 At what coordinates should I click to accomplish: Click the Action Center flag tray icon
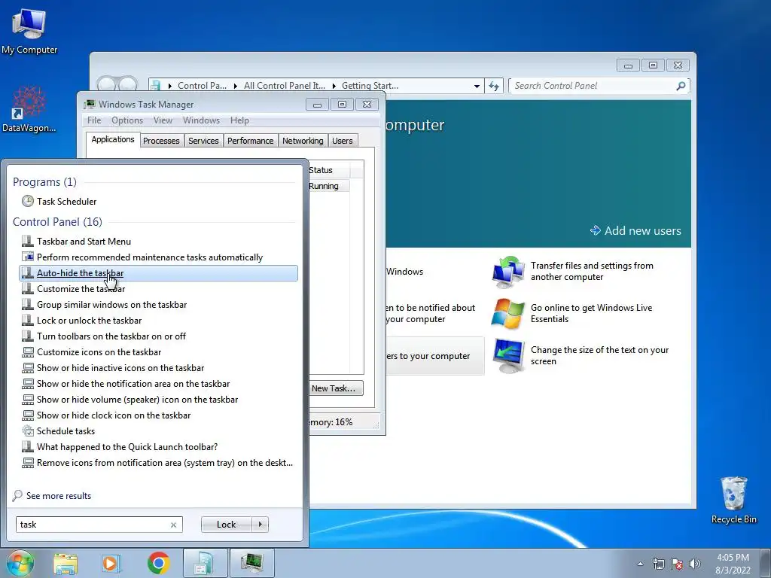tap(677, 564)
